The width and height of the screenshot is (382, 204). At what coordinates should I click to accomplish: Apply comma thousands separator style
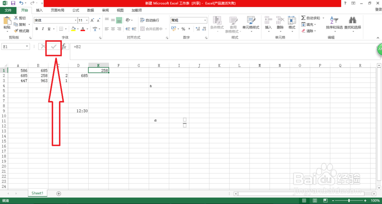[x=189, y=29]
